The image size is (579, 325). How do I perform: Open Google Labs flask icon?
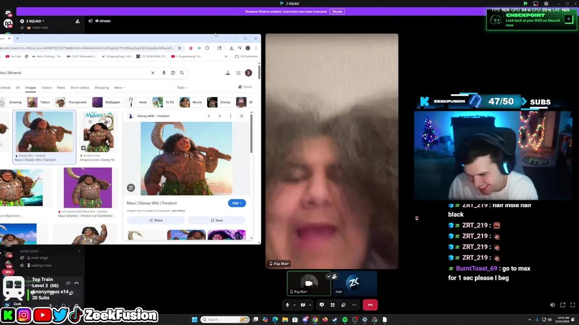click(x=228, y=73)
